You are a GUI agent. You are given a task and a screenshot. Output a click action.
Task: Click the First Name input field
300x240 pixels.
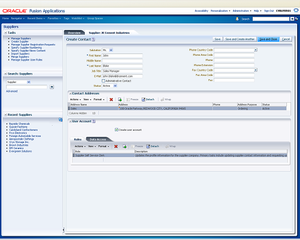click(x=122, y=55)
